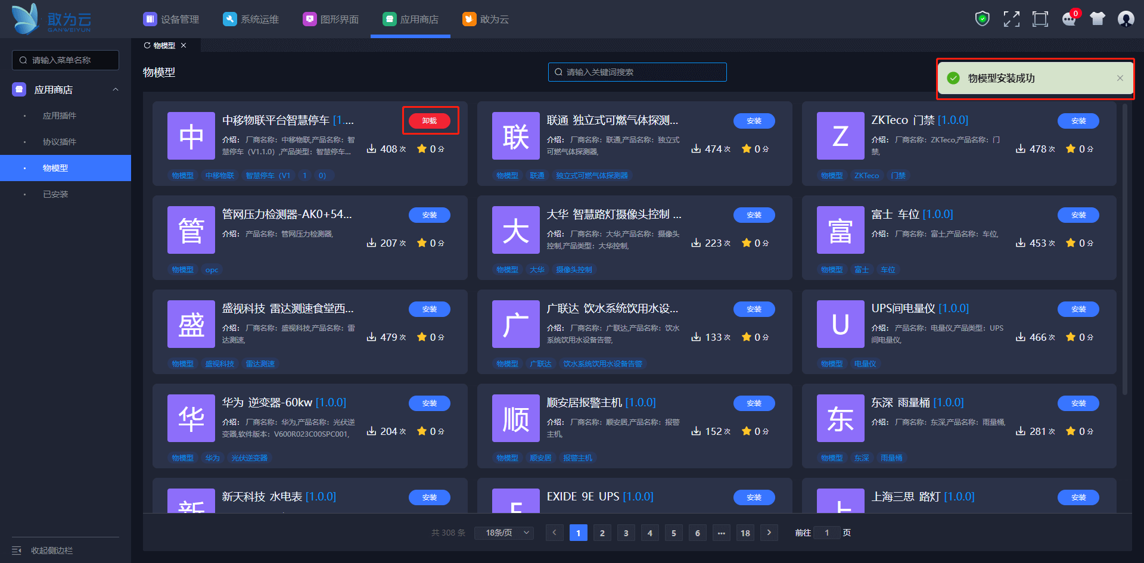The image size is (1144, 563).
Task: Open the 图形界面 top menu
Action: 331,19
